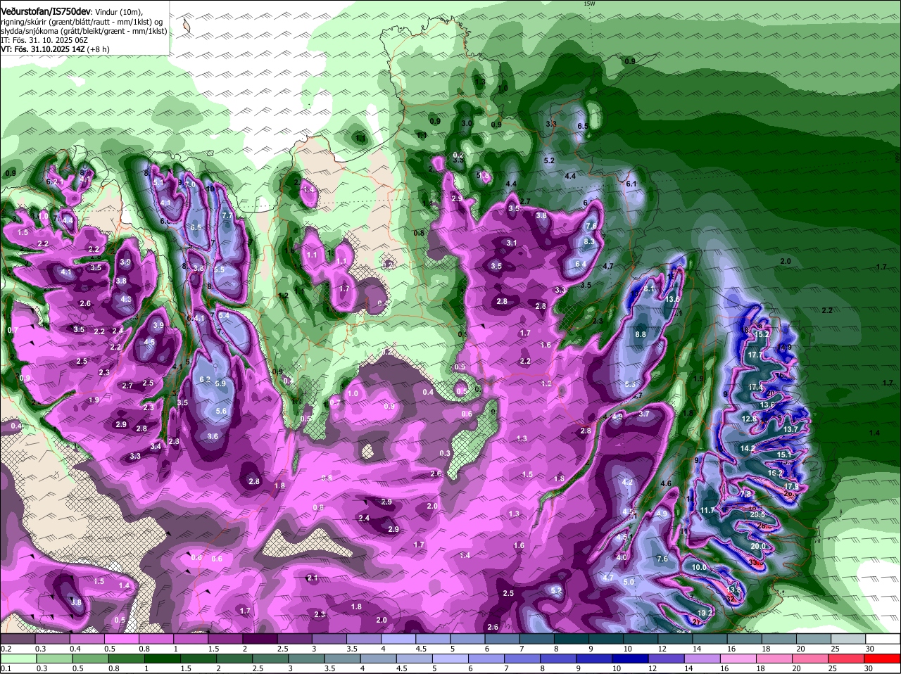Click the 0.2 label on the upper legend
The width and height of the screenshot is (901, 674).
[x=6, y=649]
